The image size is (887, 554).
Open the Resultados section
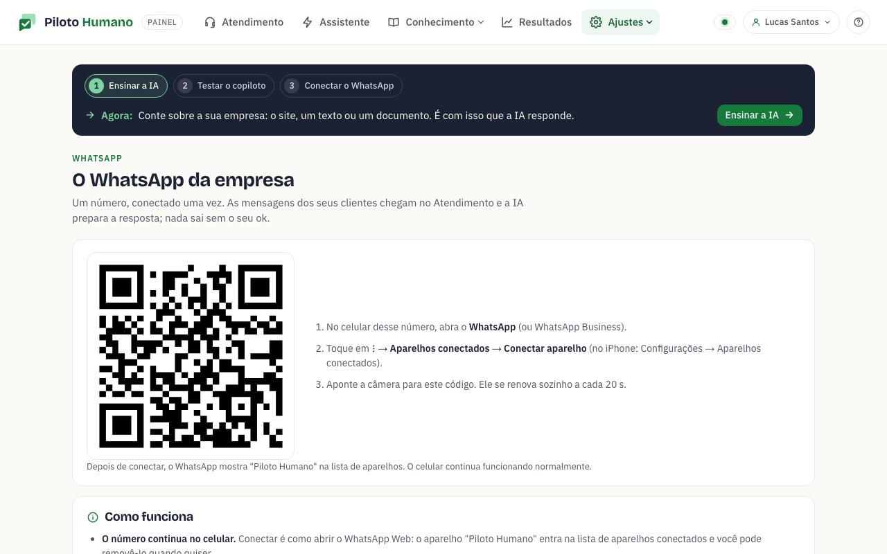[x=537, y=22]
